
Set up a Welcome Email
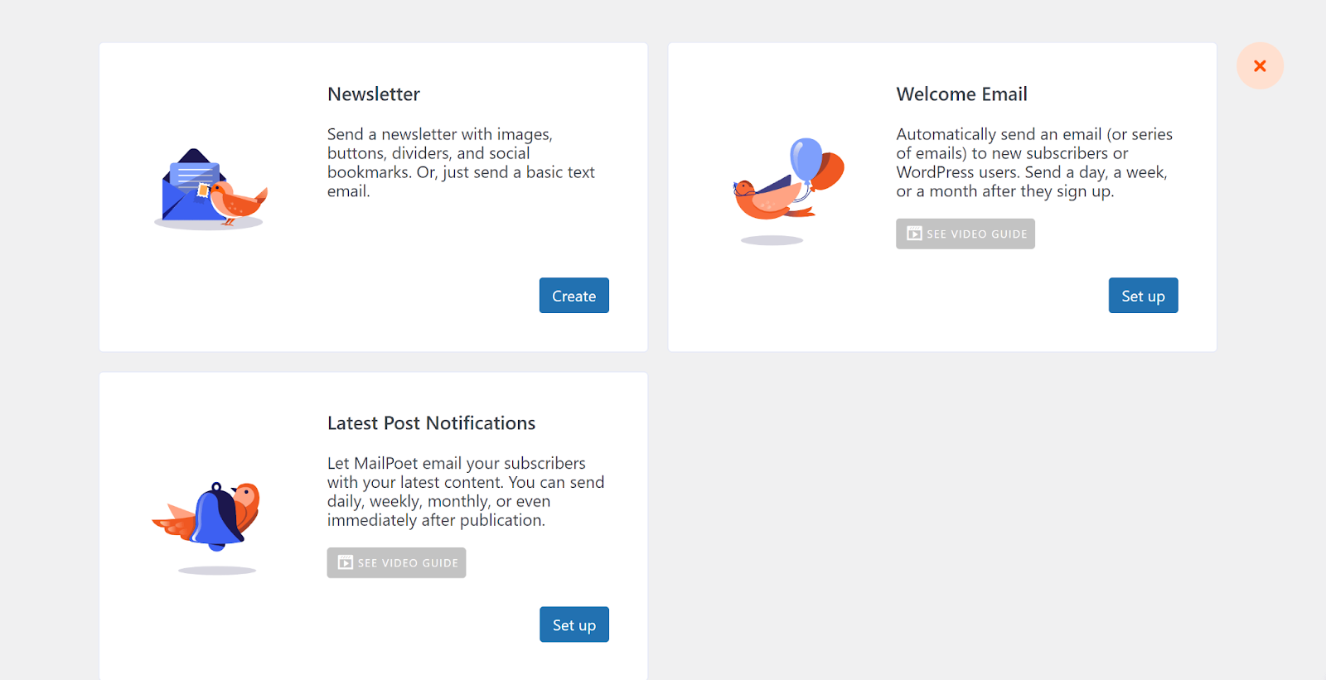[1143, 296]
